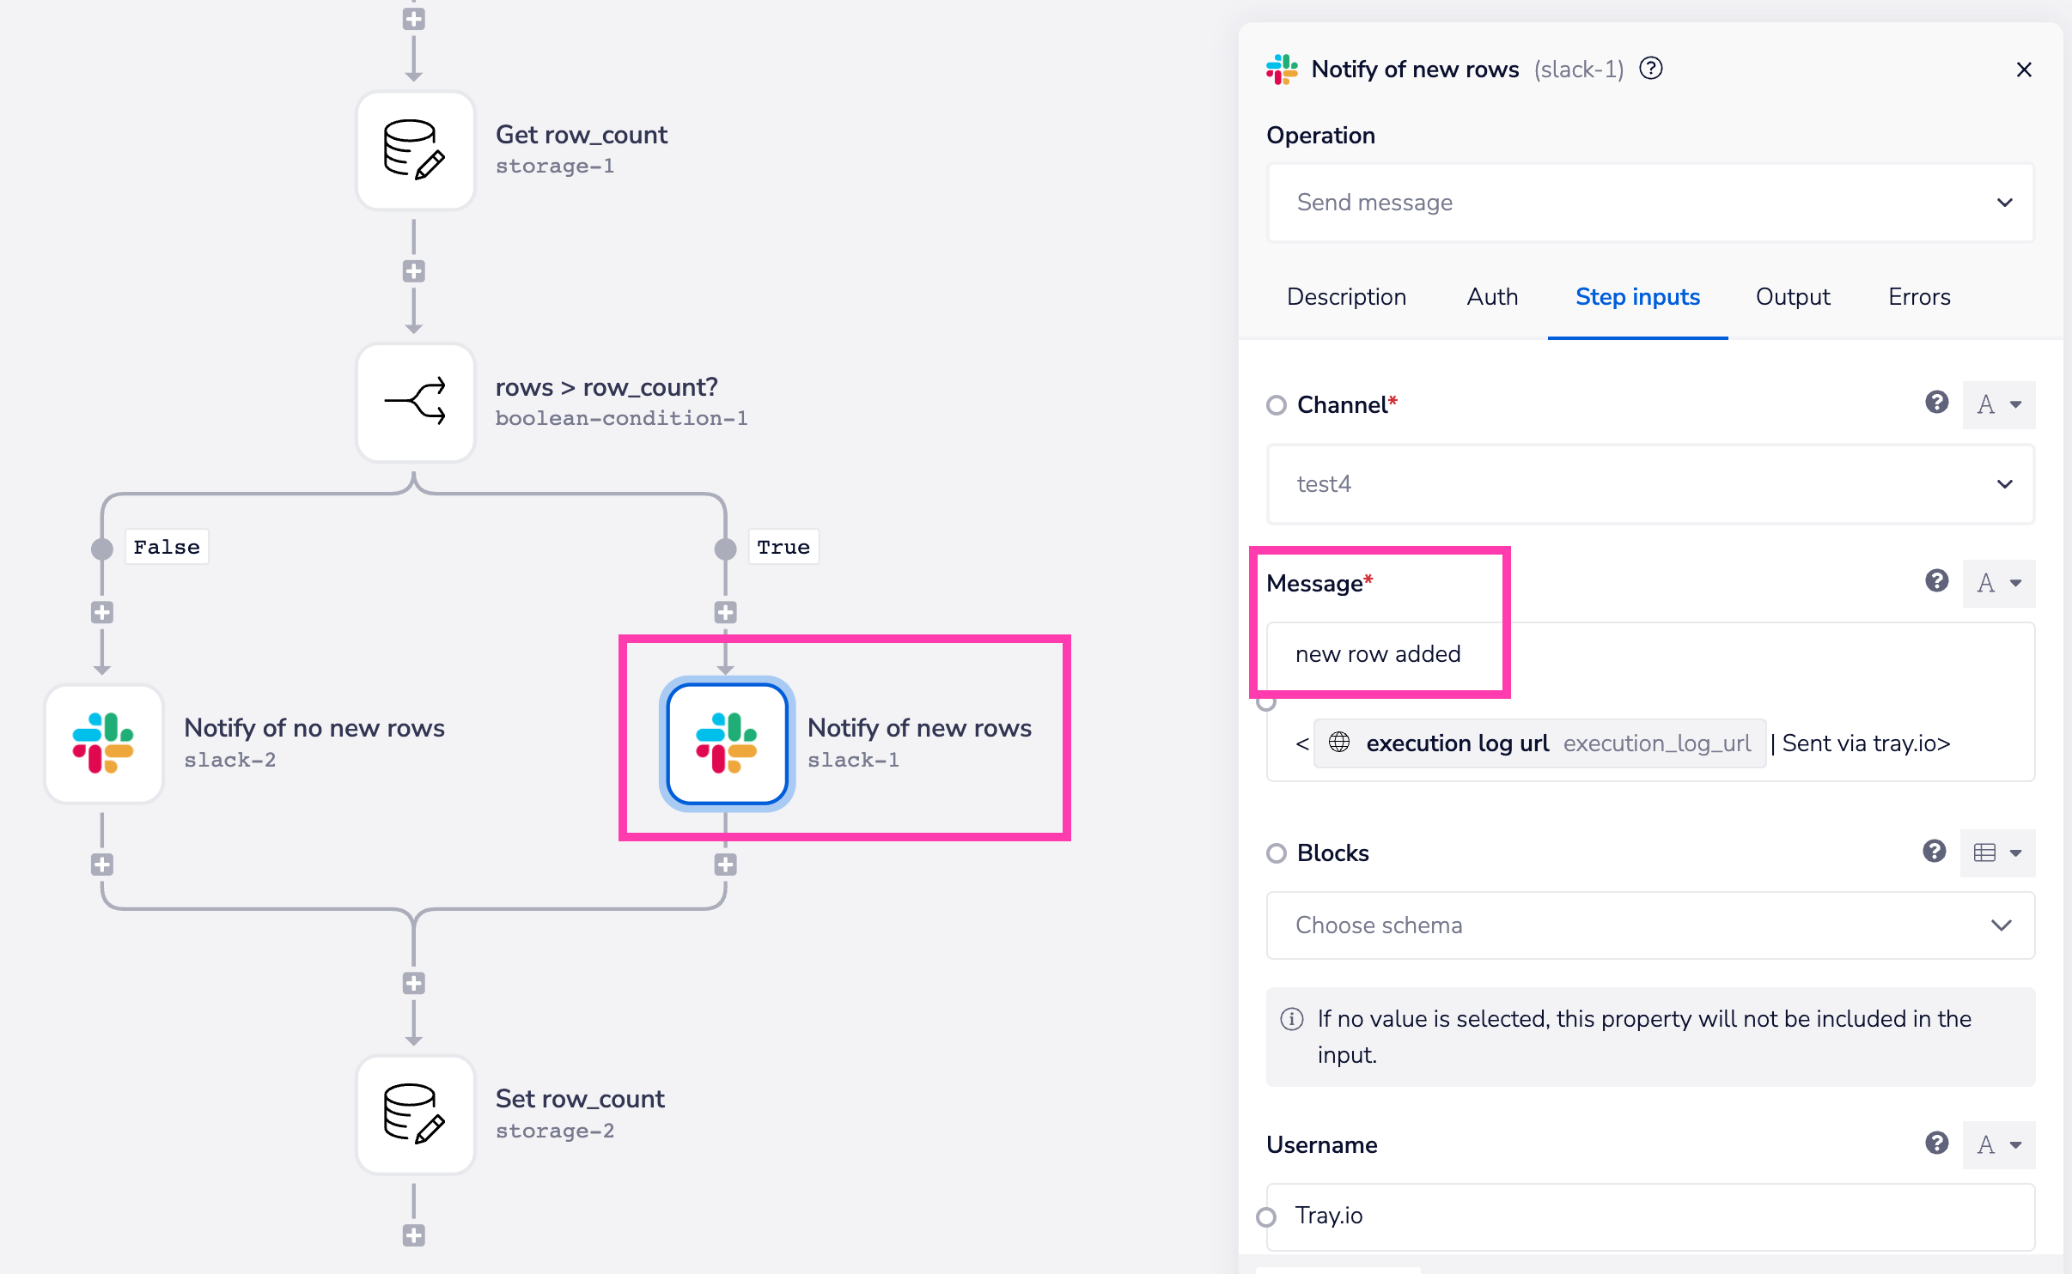
Task: Toggle the Blocks connector radio circle
Action: click(x=1277, y=853)
